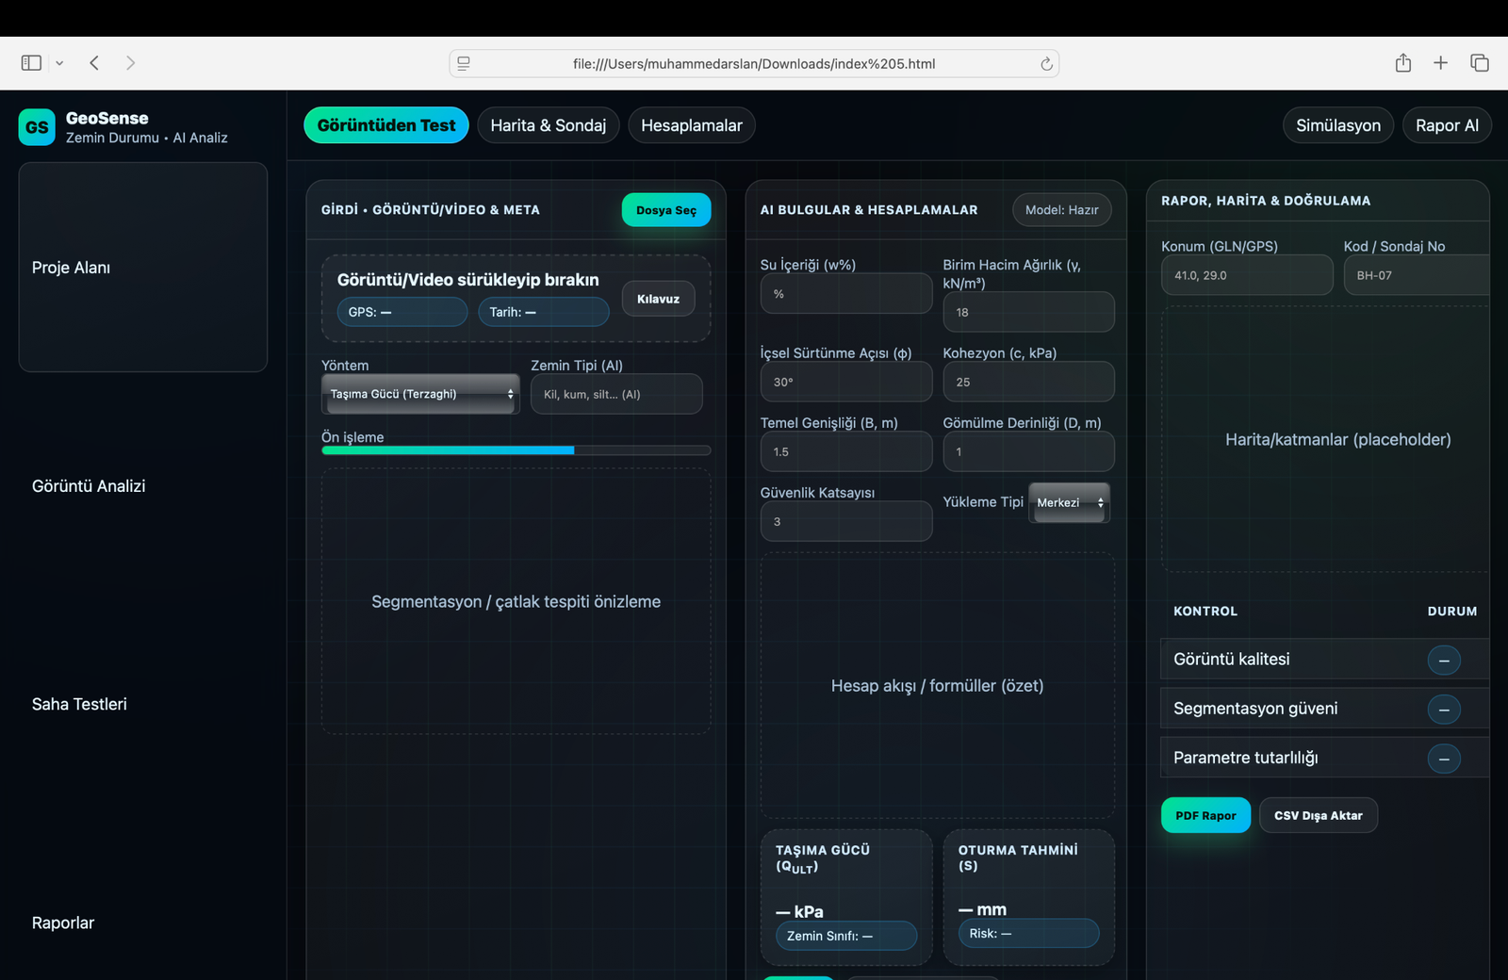Toggle the Safari sidebar icon
This screenshot has width=1508, height=980.
(31, 63)
